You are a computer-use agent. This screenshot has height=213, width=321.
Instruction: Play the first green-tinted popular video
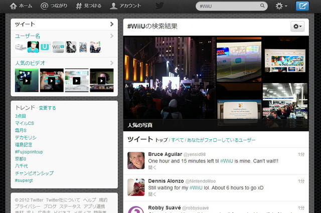(27, 80)
